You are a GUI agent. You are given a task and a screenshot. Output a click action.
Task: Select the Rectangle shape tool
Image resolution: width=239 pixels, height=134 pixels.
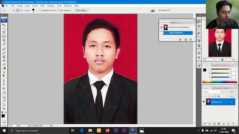[4, 92]
